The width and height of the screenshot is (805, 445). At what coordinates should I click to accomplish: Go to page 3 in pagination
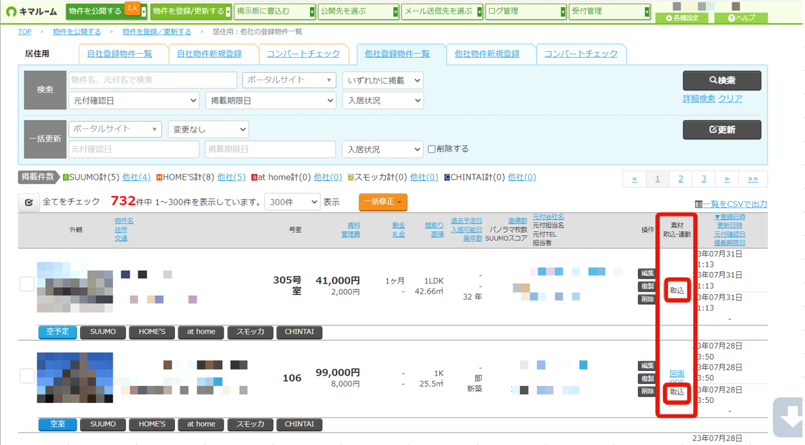[703, 179]
